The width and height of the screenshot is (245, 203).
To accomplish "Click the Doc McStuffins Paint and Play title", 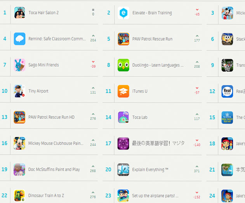I will [x=54, y=169].
